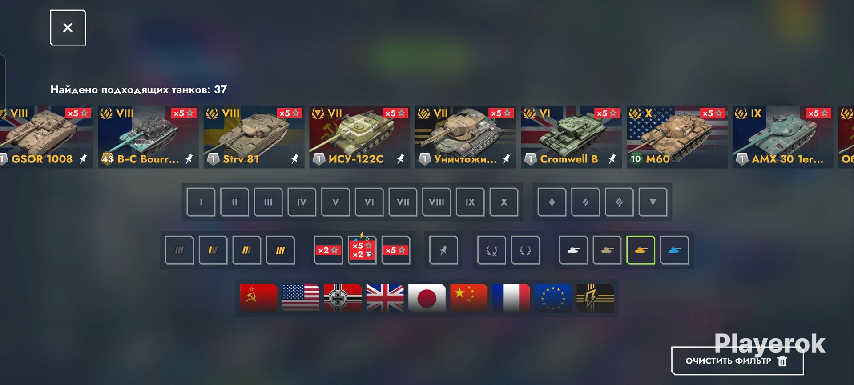
Task: Select tier X filter button
Action: [504, 202]
